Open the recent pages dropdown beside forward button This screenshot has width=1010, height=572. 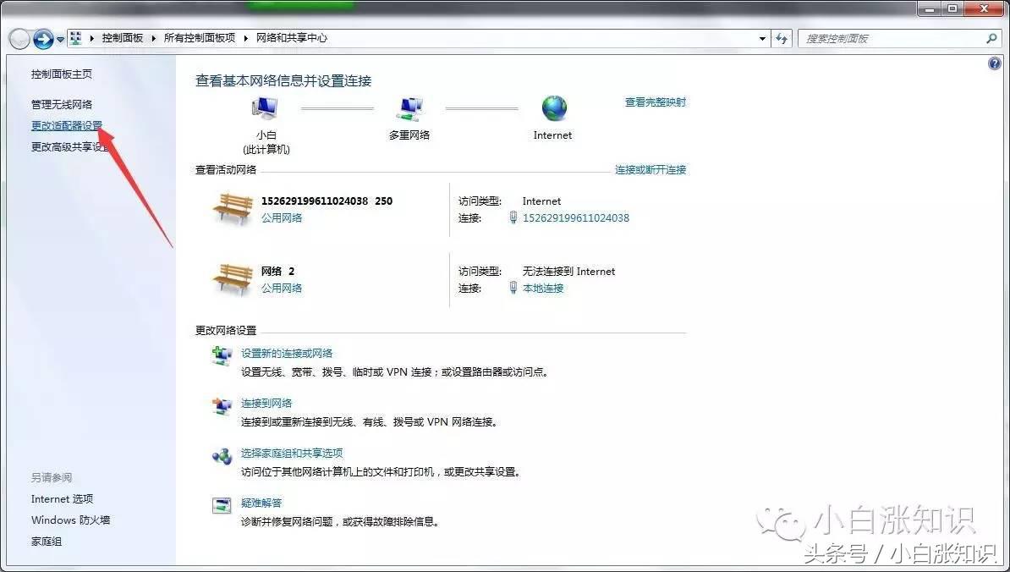(59, 38)
